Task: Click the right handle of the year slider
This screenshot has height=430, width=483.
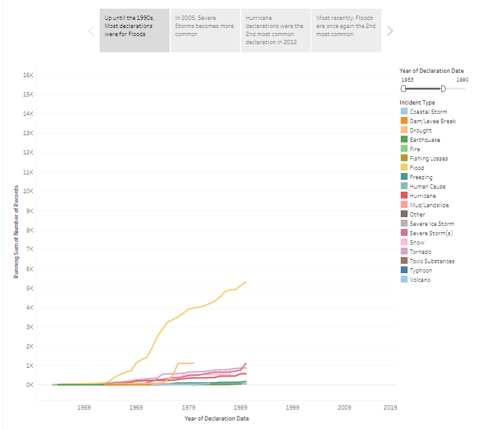Action: pos(443,89)
